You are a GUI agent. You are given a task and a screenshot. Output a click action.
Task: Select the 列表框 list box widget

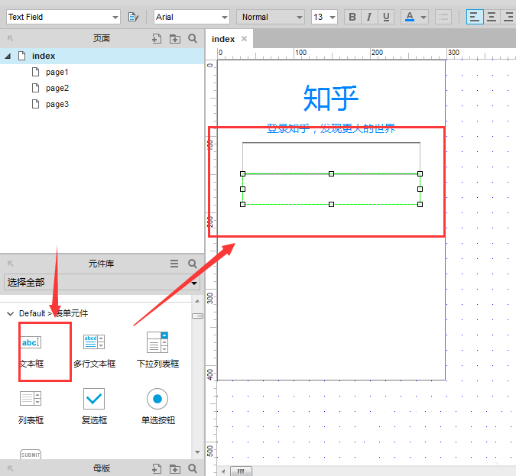[x=31, y=406]
